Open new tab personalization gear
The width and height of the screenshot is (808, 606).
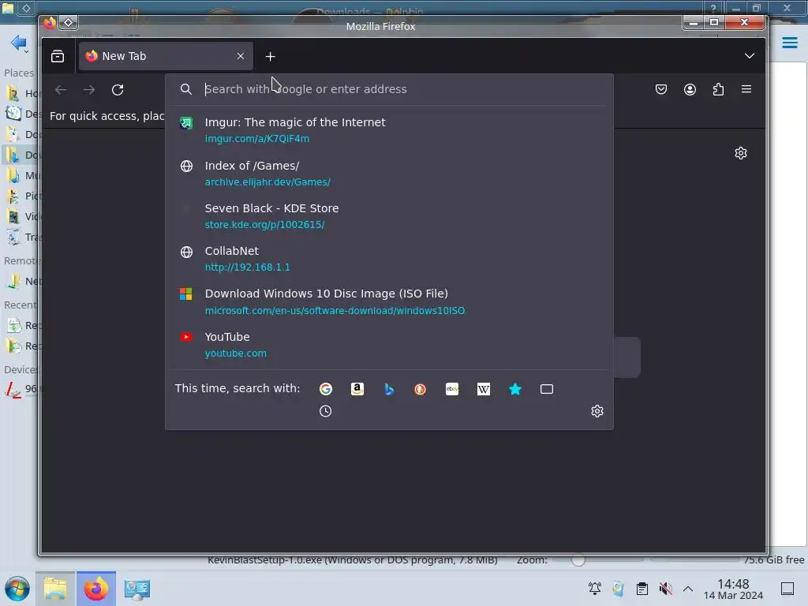click(741, 153)
